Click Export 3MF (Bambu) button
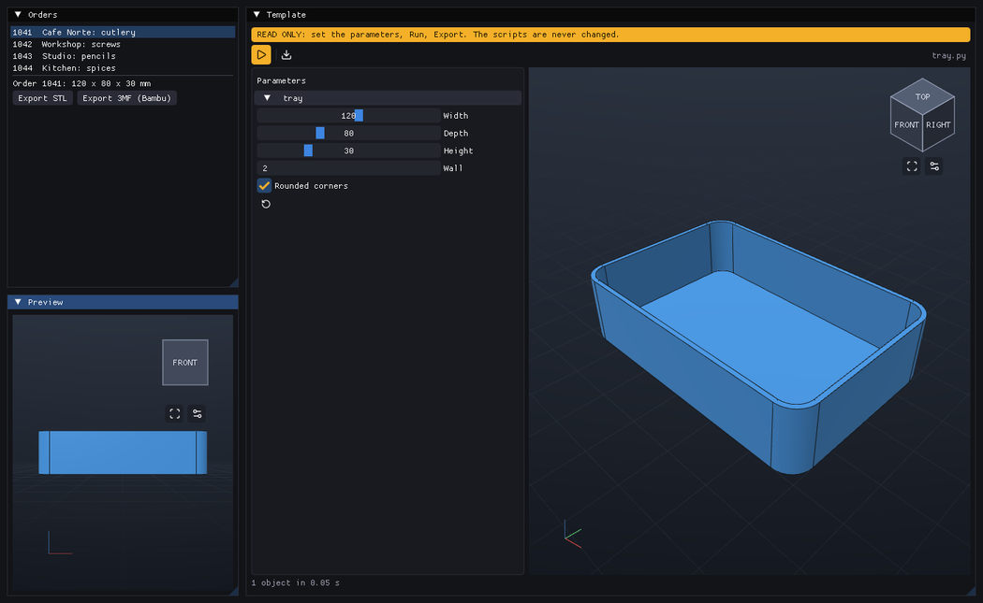Screen dimensions: 983x603 (x=126, y=98)
